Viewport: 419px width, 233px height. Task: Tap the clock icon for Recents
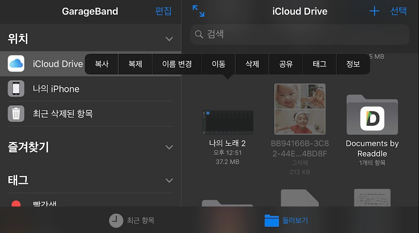click(x=116, y=221)
